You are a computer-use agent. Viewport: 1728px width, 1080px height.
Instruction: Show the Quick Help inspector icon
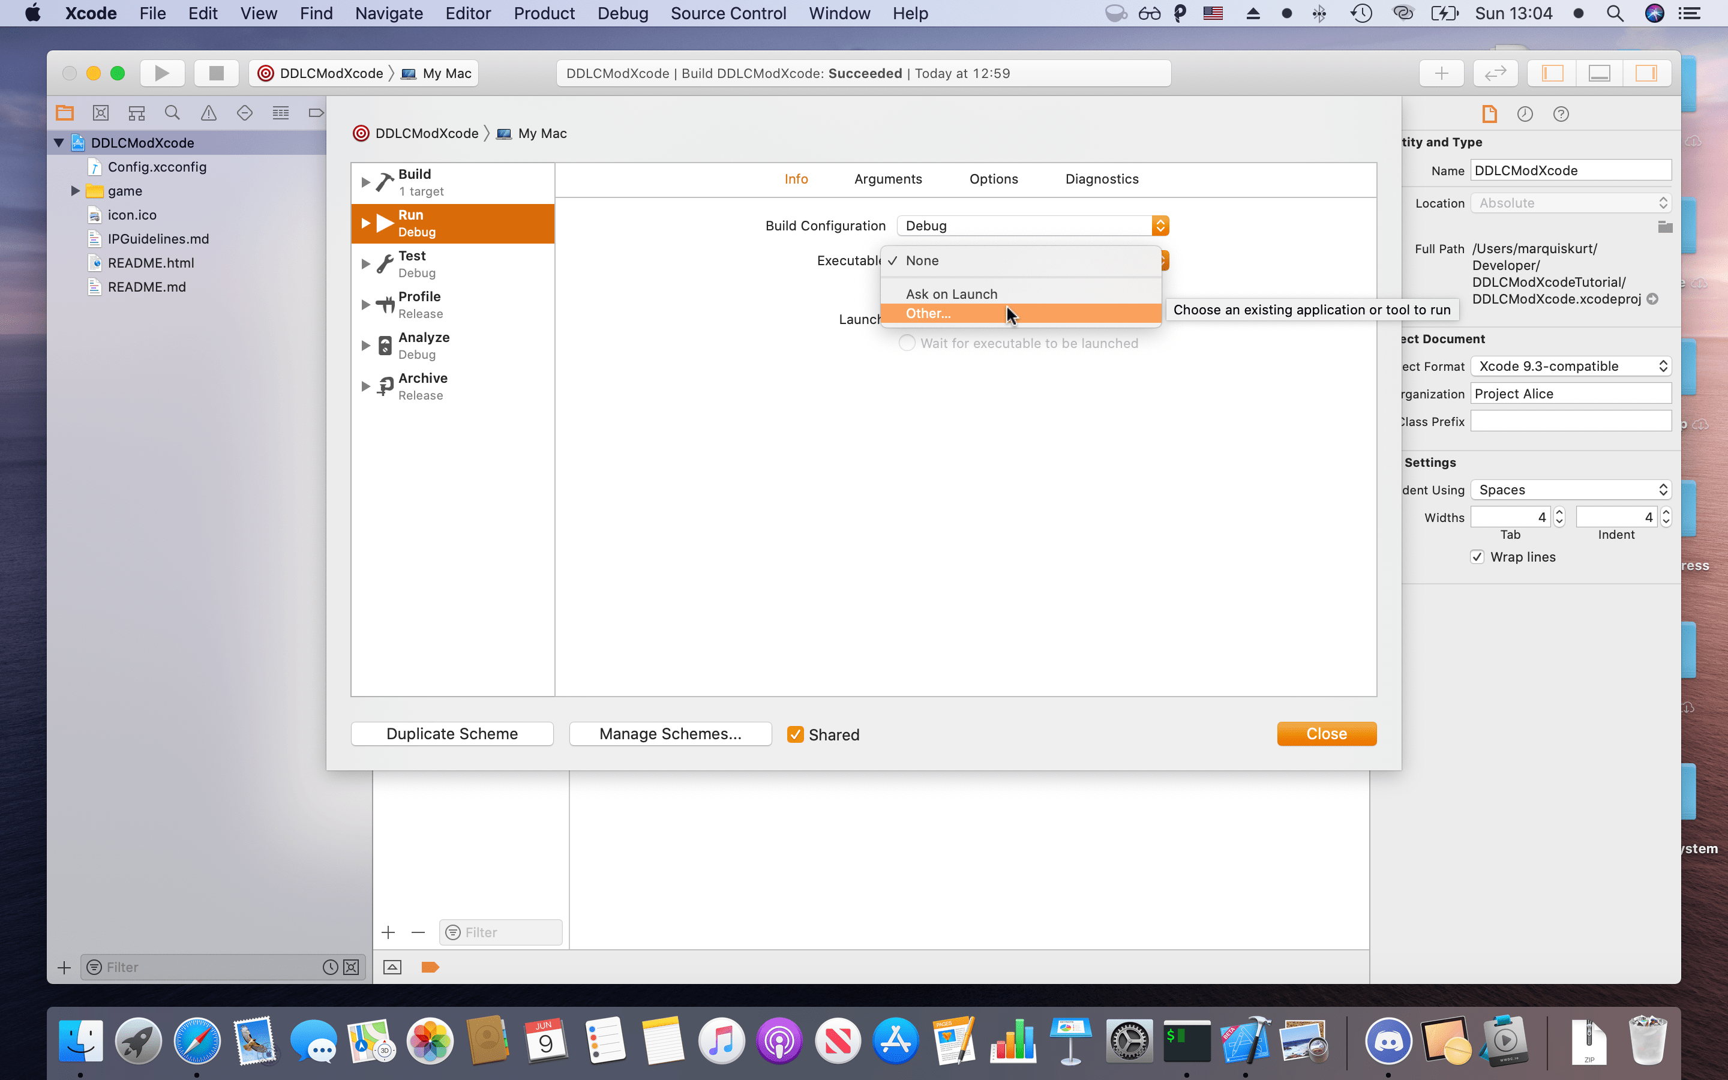[1561, 113]
